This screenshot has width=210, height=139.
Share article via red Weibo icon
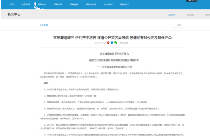coord(108,43)
